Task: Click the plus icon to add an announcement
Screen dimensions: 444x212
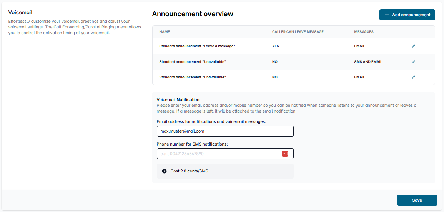Action: click(x=387, y=15)
